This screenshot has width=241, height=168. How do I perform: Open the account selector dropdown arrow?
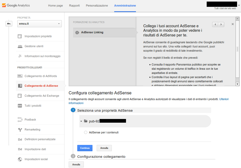tap(239, 5)
